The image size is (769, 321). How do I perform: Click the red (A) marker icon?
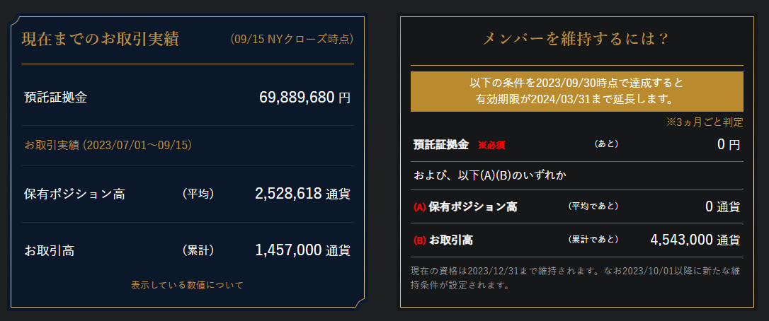[x=418, y=207]
